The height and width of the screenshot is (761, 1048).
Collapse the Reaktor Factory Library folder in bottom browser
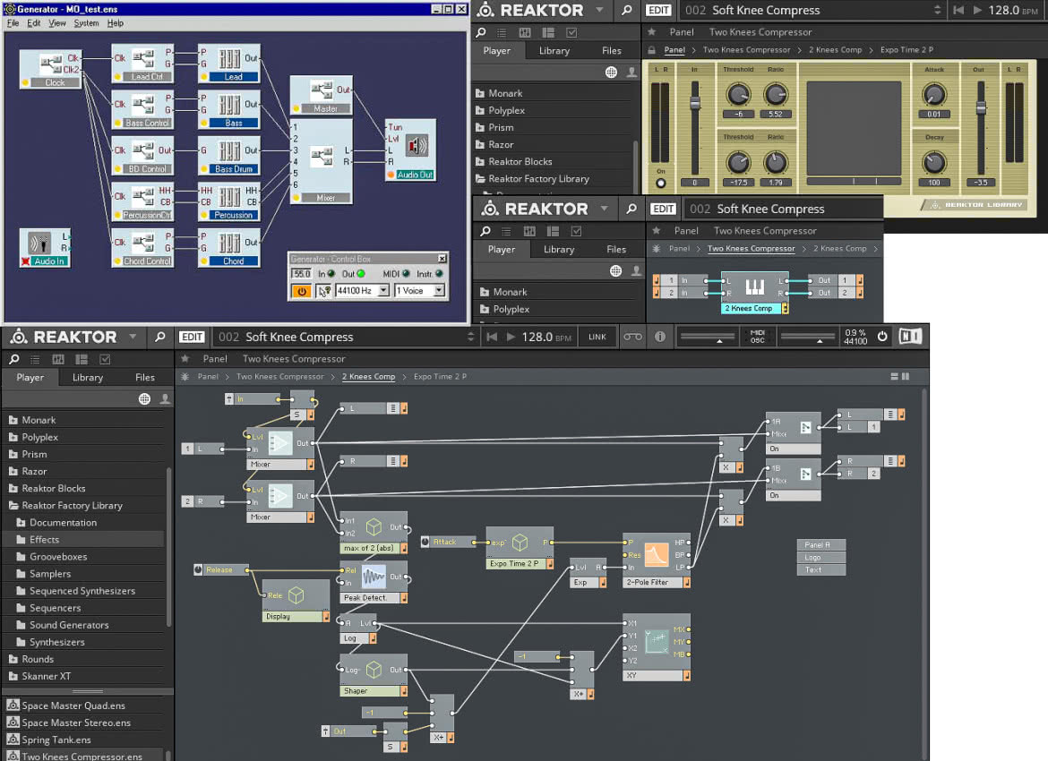pyautogui.click(x=13, y=506)
